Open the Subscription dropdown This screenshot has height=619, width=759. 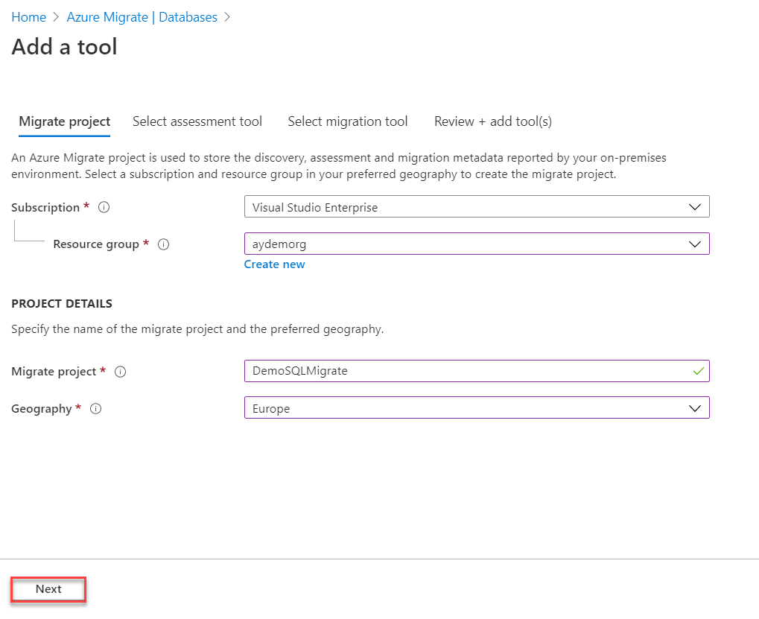click(x=477, y=207)
